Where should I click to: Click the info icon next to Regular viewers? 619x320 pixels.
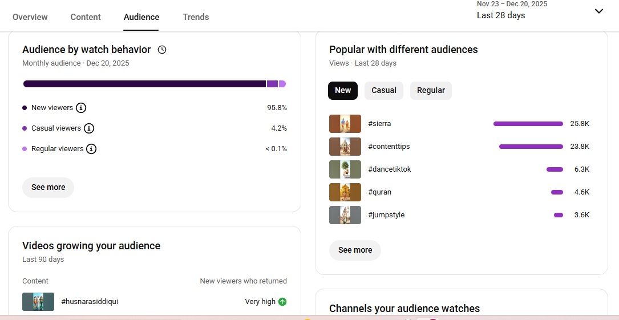(91, 149)
